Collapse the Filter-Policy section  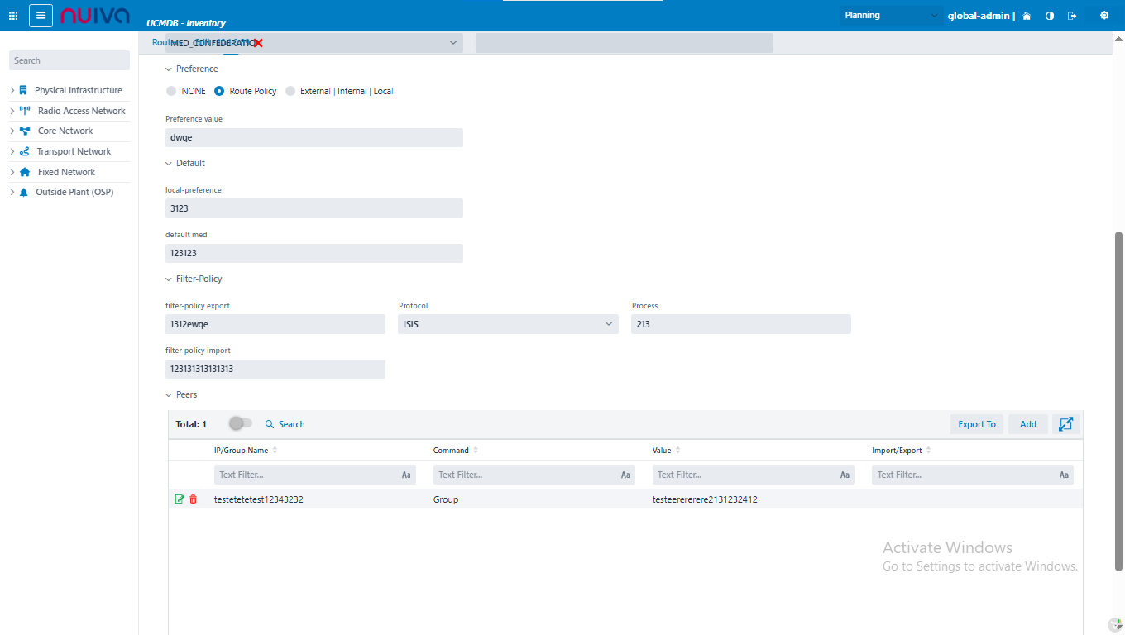pos(170,279)
